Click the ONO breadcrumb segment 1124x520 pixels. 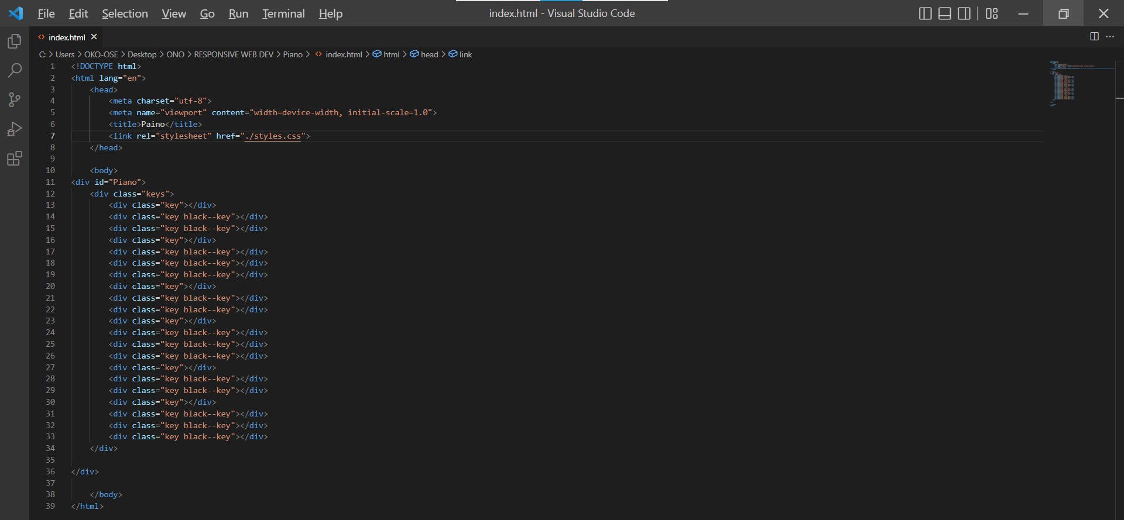point(175,54)
